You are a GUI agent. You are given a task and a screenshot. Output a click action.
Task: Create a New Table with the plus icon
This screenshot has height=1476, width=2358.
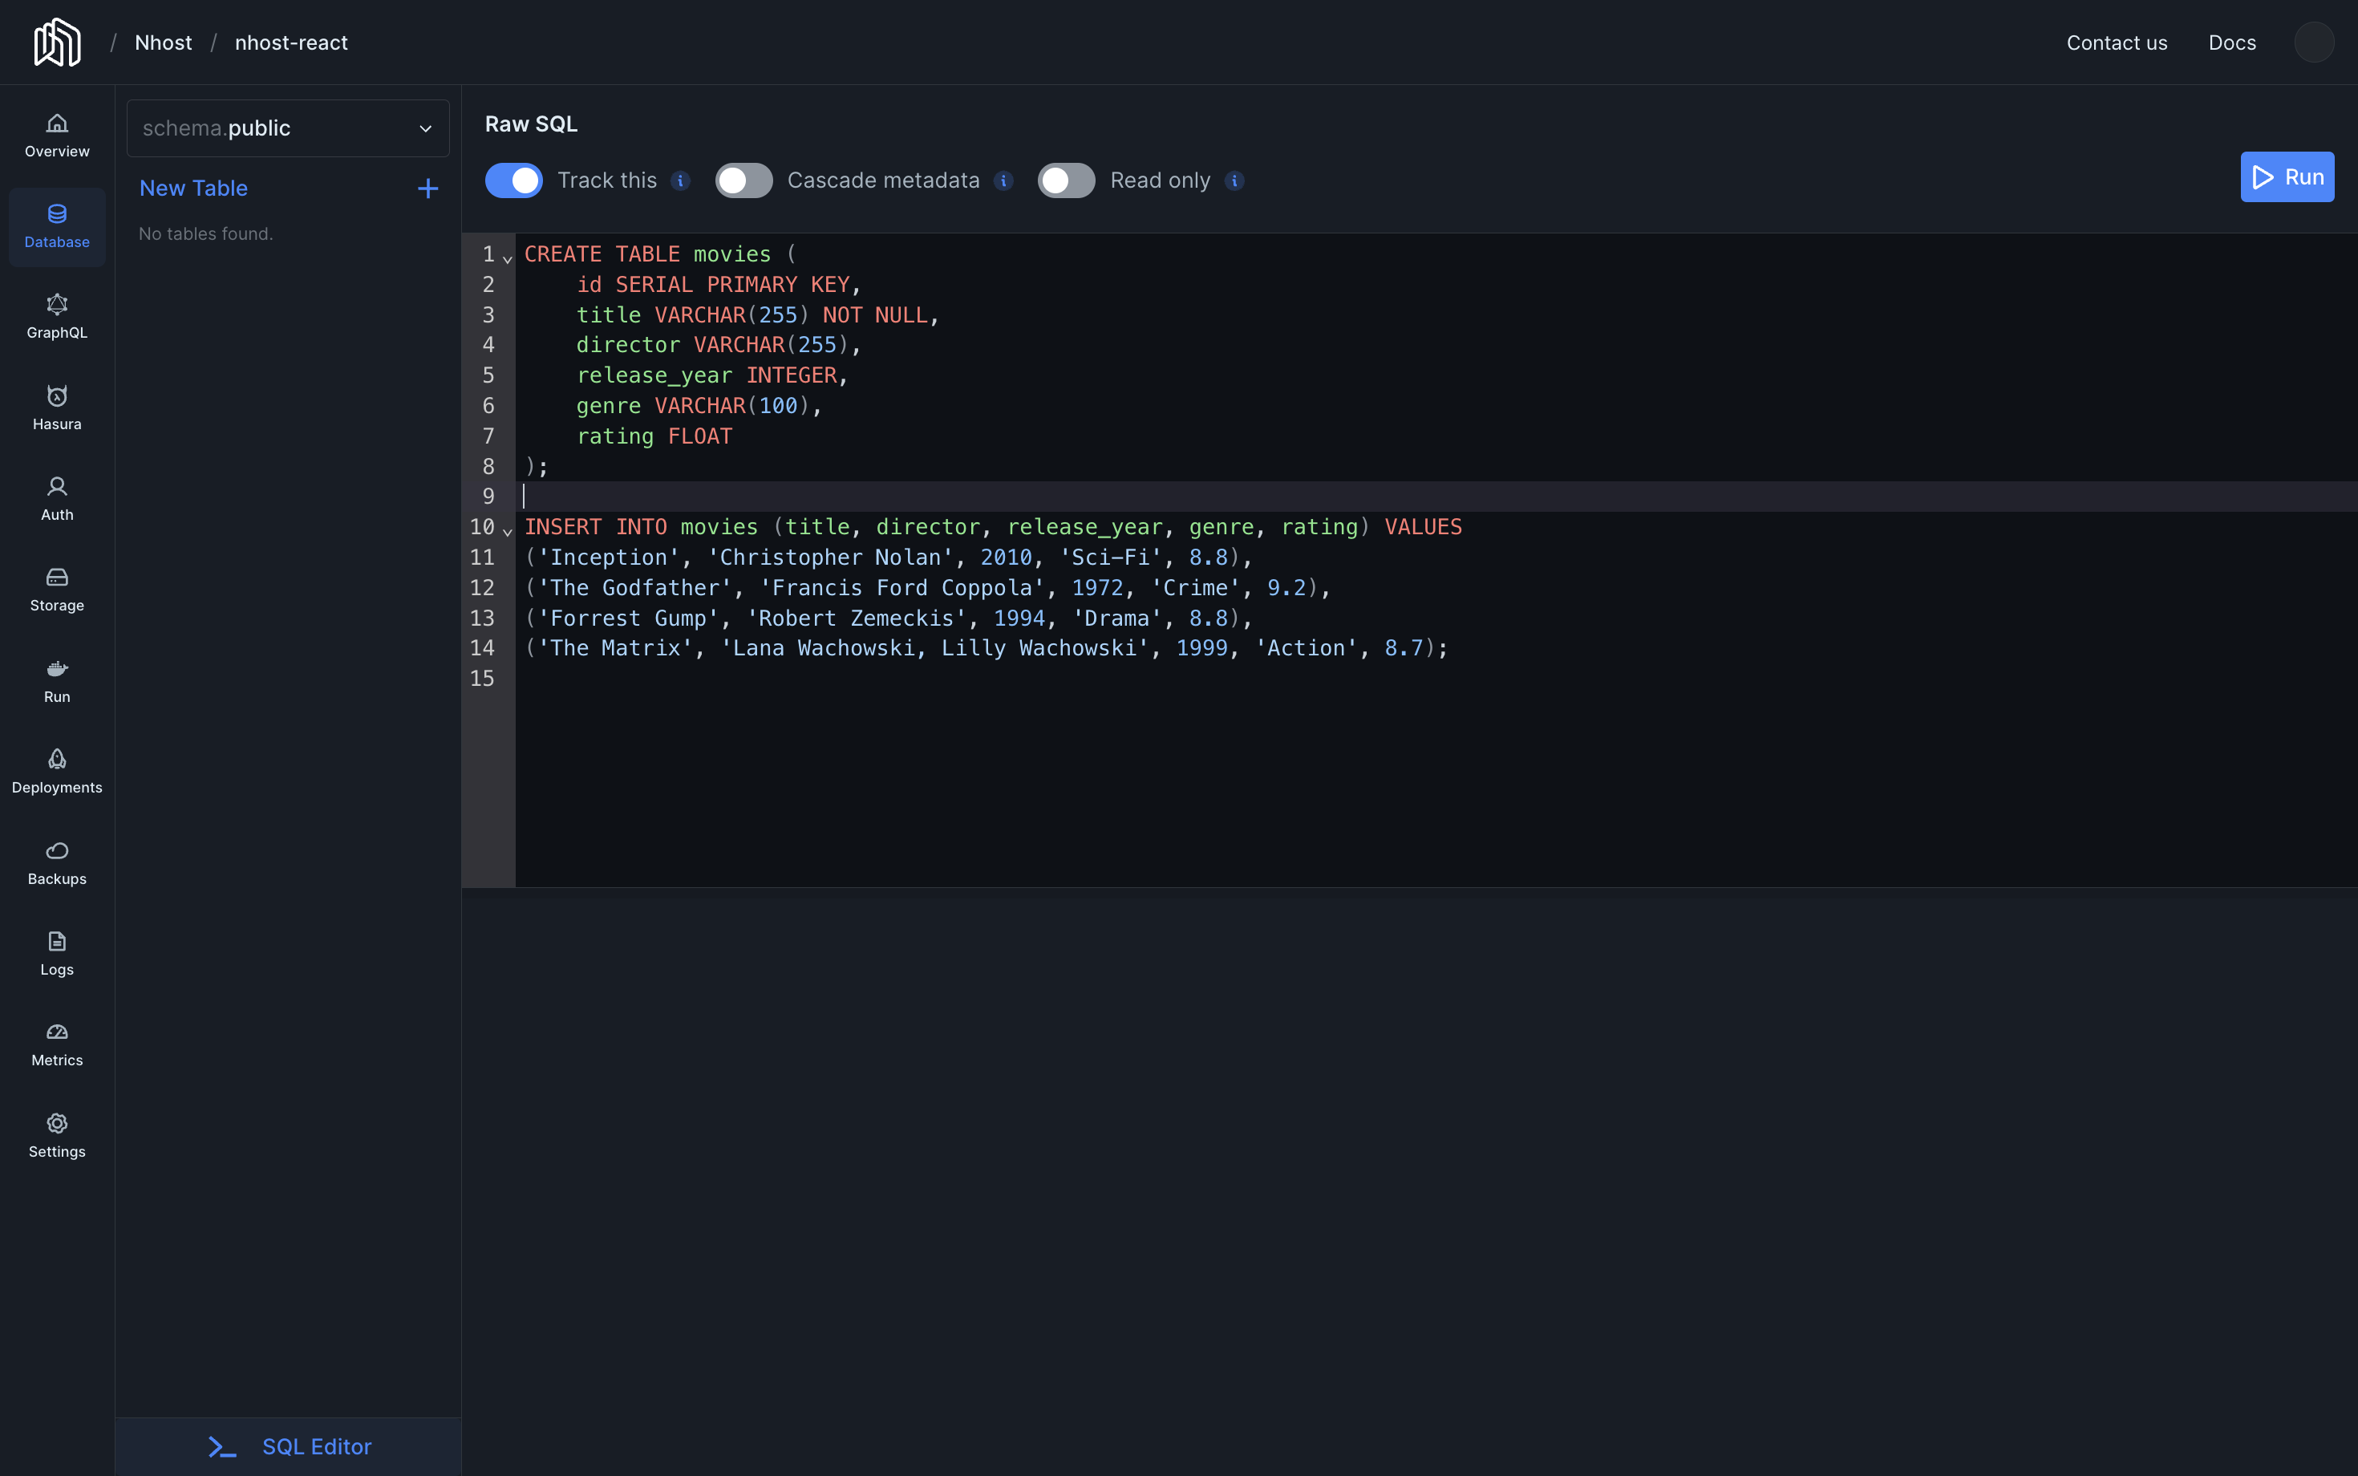point(427,188)
